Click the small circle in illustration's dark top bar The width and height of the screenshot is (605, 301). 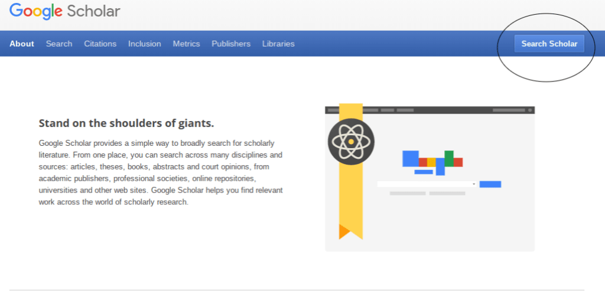(530, 110)
